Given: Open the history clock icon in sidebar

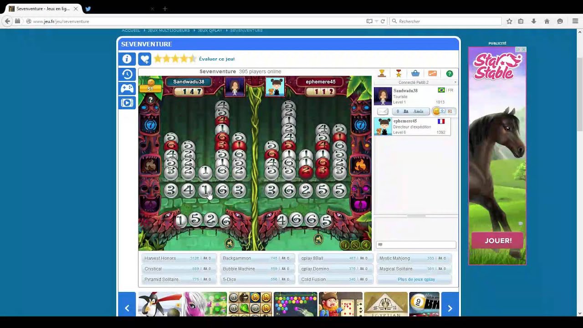Looking at the screenshot, I should [127, 74].
